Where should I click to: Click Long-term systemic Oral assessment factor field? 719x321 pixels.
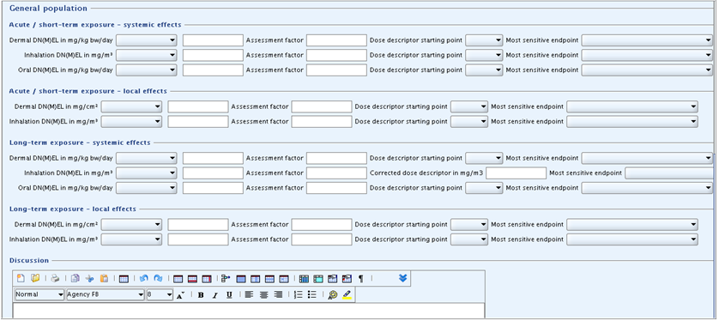[x=336, y=188]
